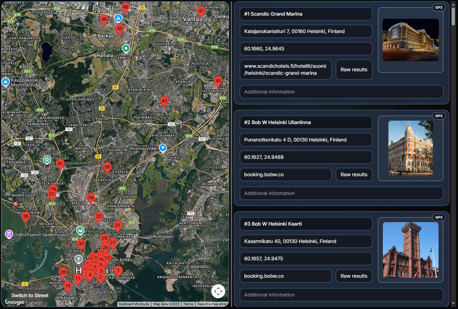
Task: Click the Kauppakeskus Myyrmanni shopping icon
Action: (x=6, y=82)
